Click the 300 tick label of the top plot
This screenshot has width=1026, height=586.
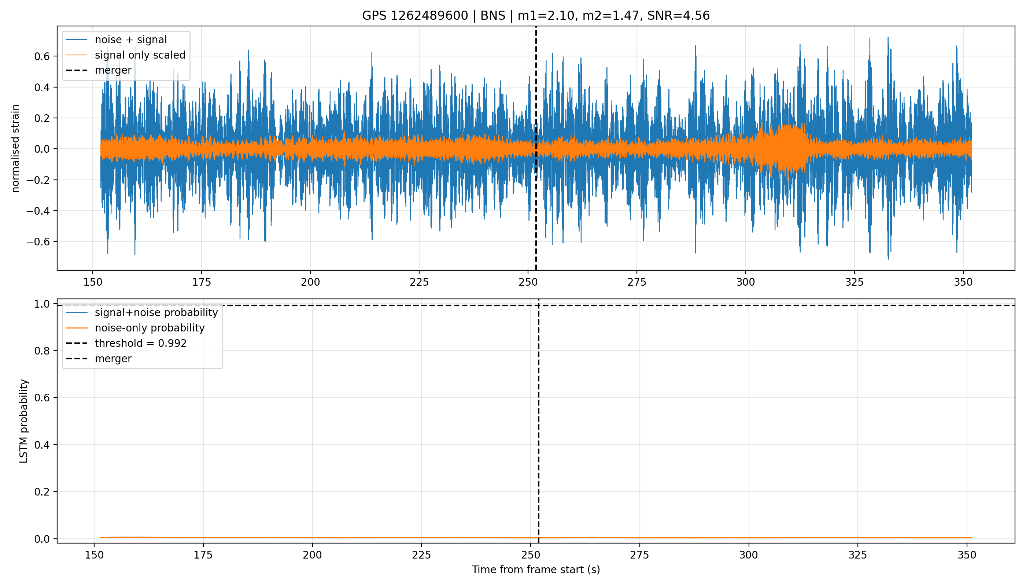coord(745,282)
